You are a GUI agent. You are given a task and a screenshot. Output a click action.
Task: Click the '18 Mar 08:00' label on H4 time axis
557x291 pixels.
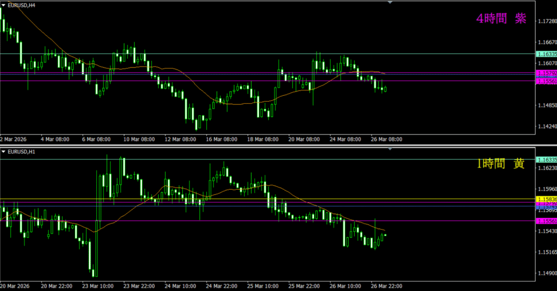pos(262,139)
